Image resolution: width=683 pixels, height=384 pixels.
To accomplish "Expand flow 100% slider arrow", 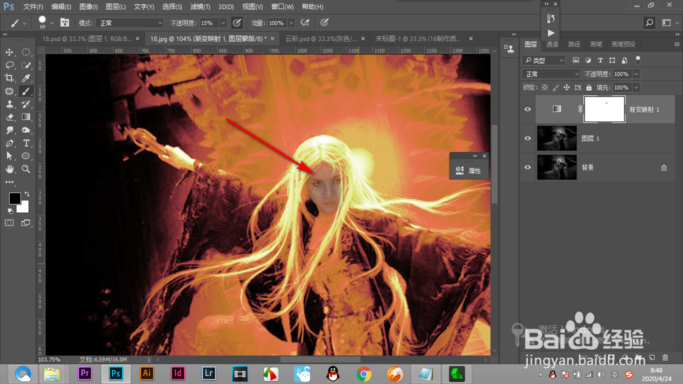I will point(290,22).
